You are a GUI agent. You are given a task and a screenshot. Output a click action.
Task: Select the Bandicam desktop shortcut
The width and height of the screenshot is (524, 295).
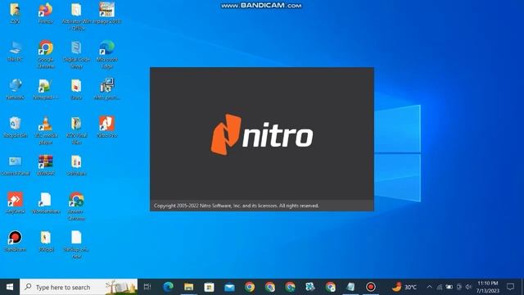tap(15, 241)
